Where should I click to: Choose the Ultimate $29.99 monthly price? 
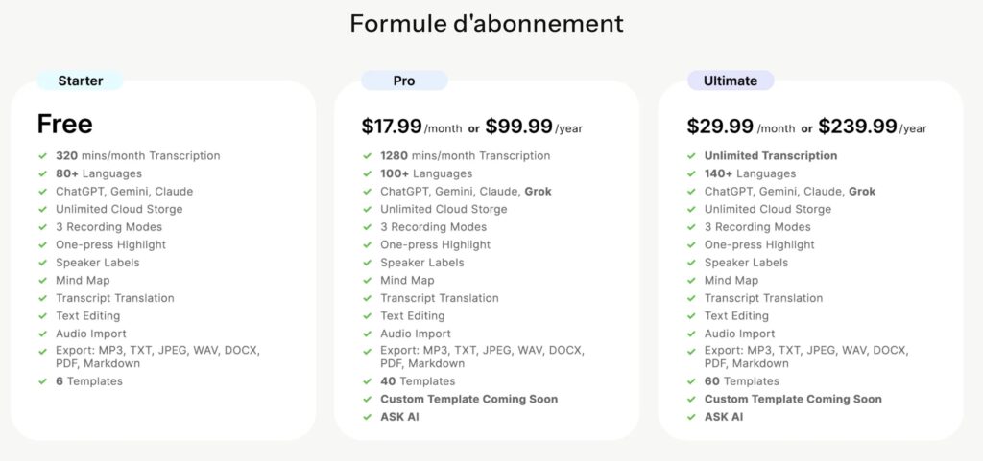point(719,127)
